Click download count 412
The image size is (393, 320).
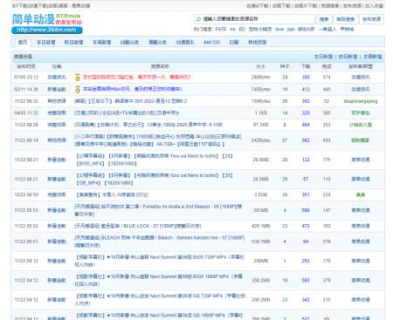(306, 89)
